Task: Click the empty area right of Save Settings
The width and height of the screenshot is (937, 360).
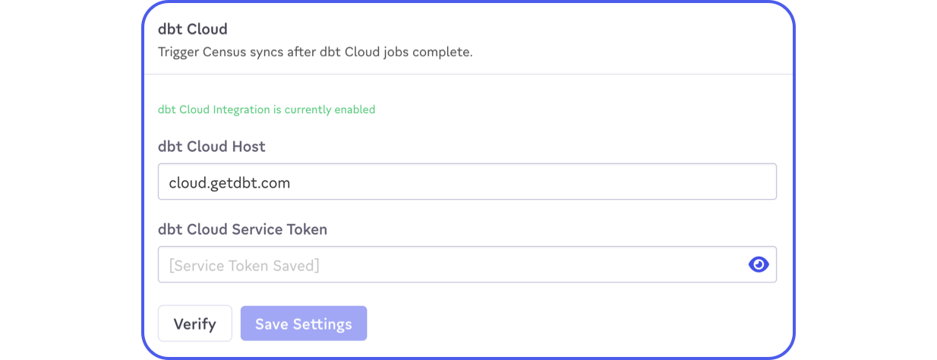Action: tap(569, 324)
